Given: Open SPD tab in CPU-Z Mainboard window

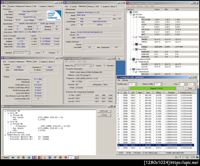Looking at the screenshot, I should tap(98, 7).
